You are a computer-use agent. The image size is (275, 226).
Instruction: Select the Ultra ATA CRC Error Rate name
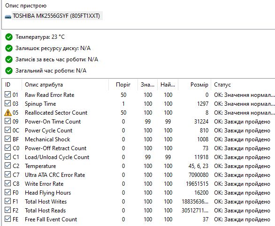coord(55,175)
